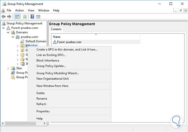Click the Back arrow toolbar icon
Image resolution: width=188 pixels, height=132 pixels.
click(4, 16)
